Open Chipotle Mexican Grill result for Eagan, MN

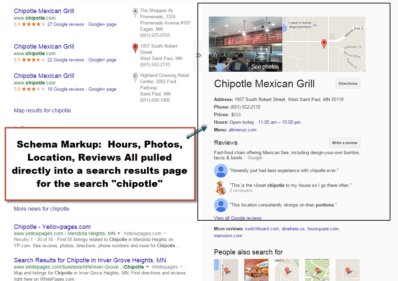click(x=44, y=11)
